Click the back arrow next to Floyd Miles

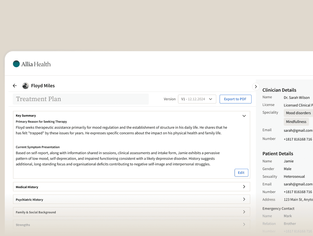pyautogui.click(x=15, y=86)
